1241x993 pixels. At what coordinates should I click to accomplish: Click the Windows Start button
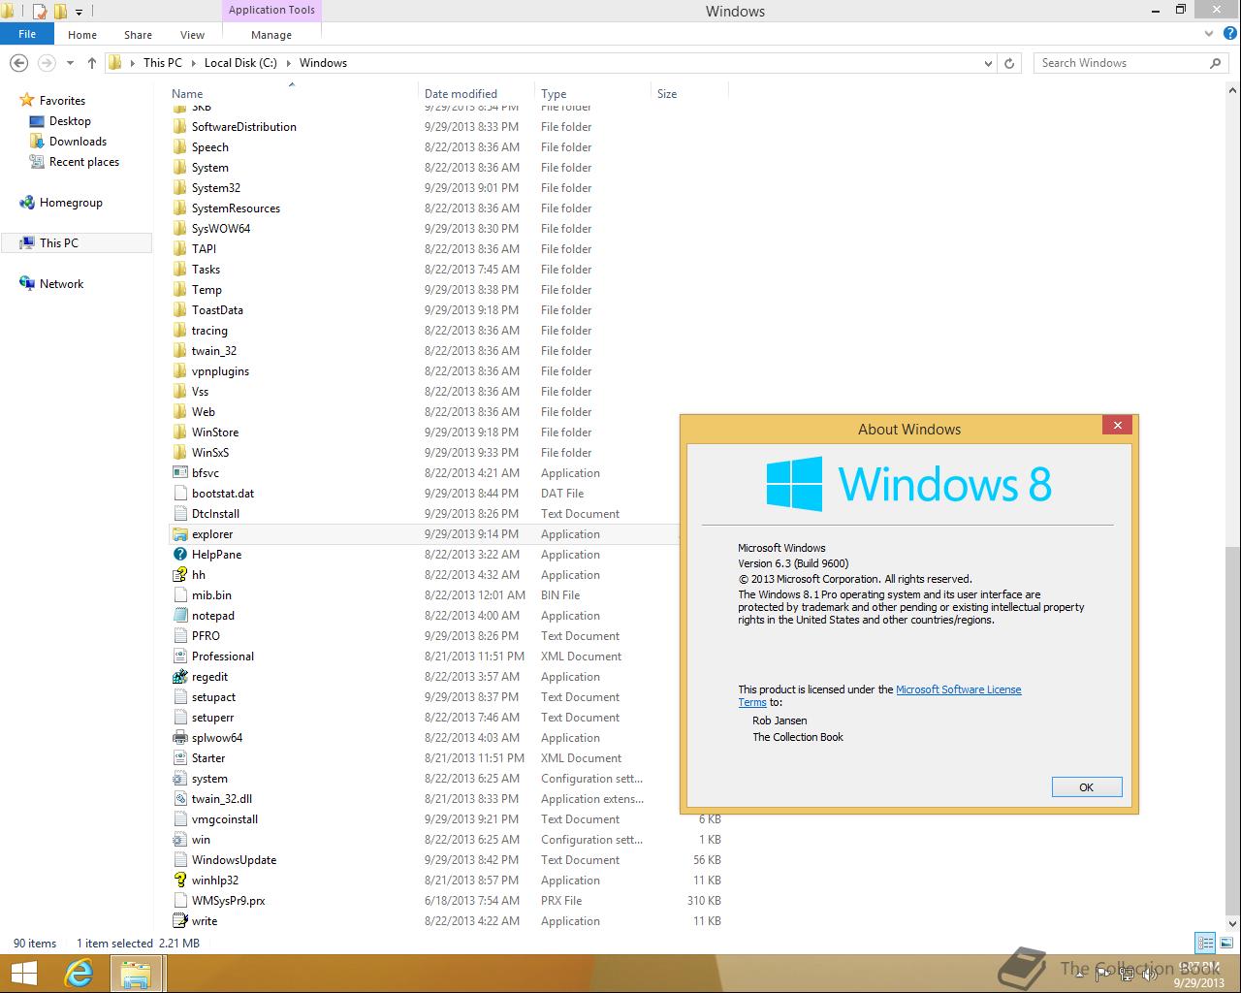(23, 973)
